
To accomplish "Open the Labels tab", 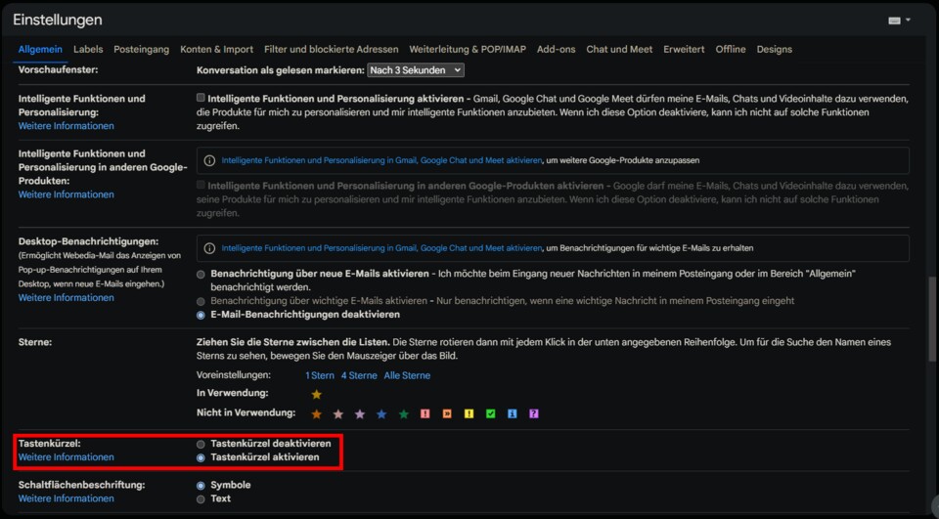I will tap(88, 49).
